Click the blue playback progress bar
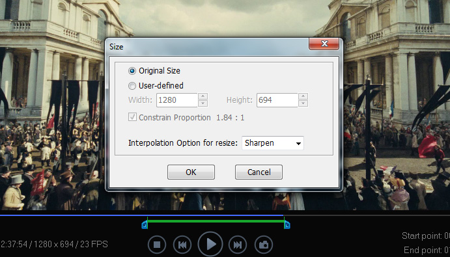This screenshot has height=257, width=450. (x=142, y=215)
